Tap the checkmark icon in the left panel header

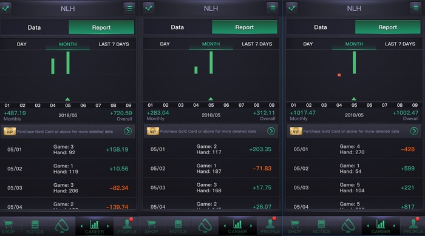5,8
